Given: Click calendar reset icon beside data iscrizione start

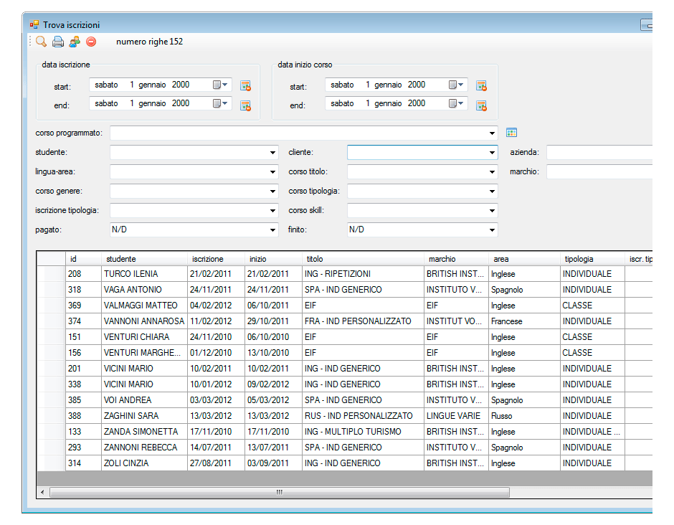Looking at the screenshot, I should [x=245, y=86].
